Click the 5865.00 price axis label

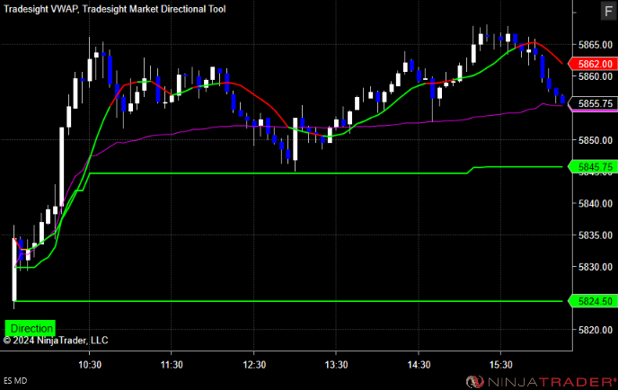point(596,45)
